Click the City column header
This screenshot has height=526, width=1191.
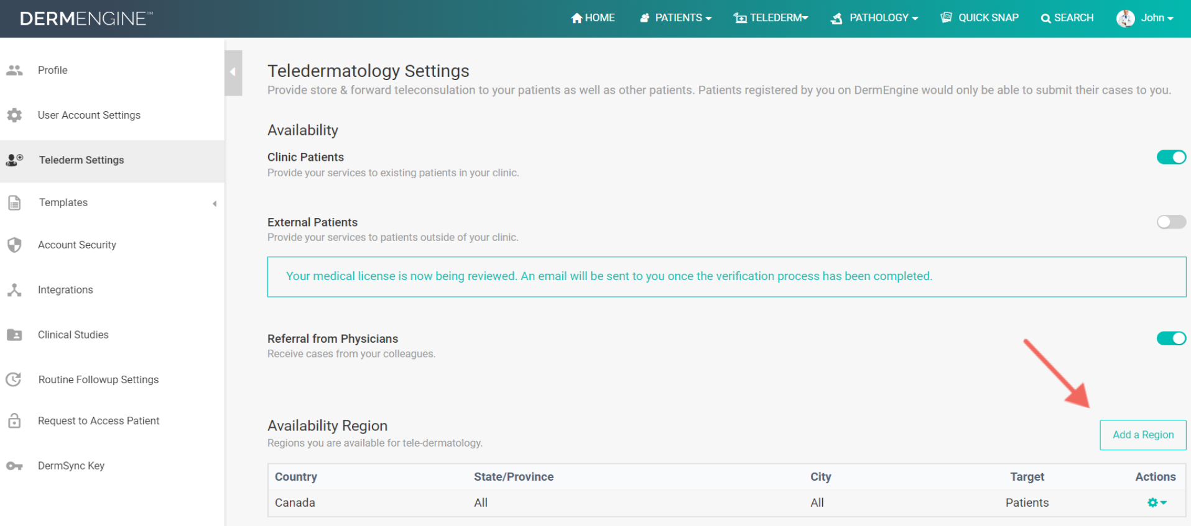(821, 477)
